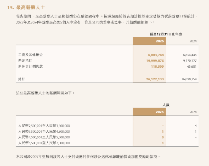This screenshot has height=166, width=209.
Task: Select row label 工資及其他酬金
Action: tap(30, 55)
